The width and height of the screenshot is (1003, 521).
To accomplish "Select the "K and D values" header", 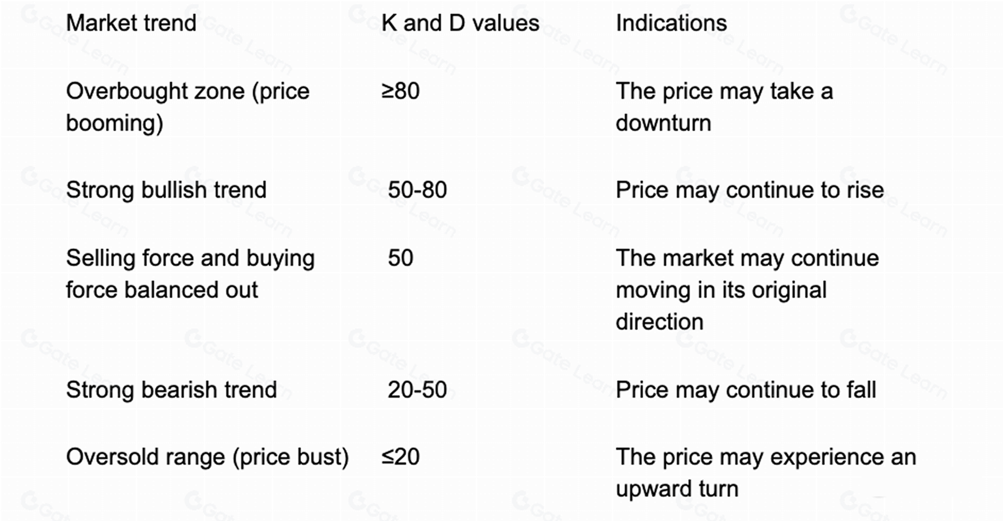I will (x=460, y=23).
